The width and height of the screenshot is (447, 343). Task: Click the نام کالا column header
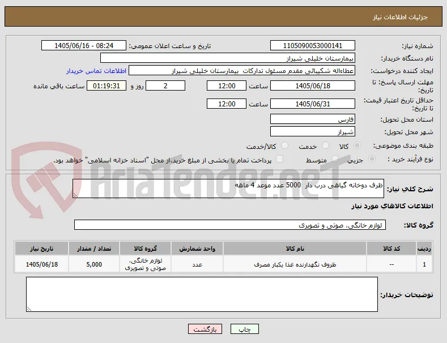coord(295,248)
